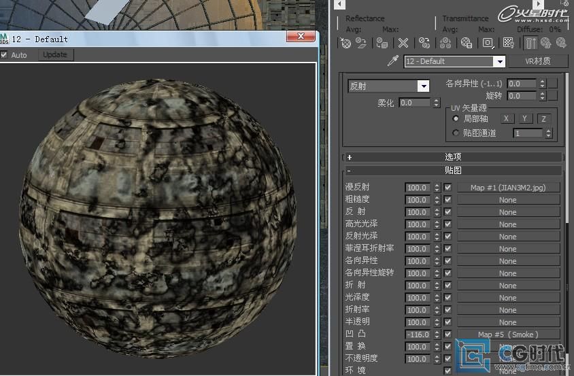Click the None button for 半透明
Image resolution: width=574 pixels, height=376 pixels.
(x=508, y=322)
